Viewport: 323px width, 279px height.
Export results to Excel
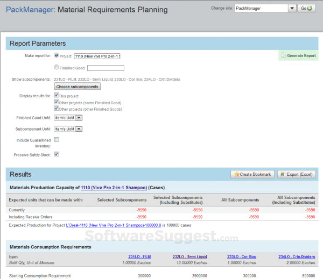pyautogui.click(x=297, y=175)
